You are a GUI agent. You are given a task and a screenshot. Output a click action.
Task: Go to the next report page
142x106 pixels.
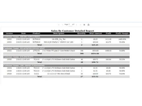[x=76, y=25]
